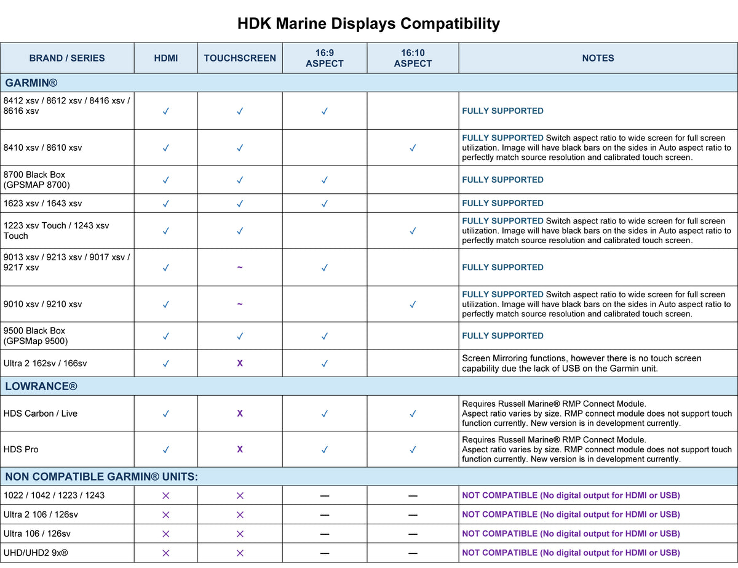Click the HDMI checkmark for 1623 xsv / 1643 xsv
Image resolution: width=738 pixels, height=568 pixels.
166,203
